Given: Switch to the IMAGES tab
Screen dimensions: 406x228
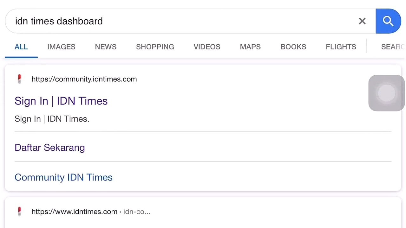Looking at the screenshot, I should click(x=61, y=47).
